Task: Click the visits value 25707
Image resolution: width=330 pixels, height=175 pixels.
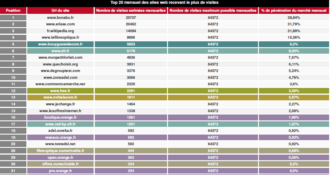Action: (x=131, y=18)
